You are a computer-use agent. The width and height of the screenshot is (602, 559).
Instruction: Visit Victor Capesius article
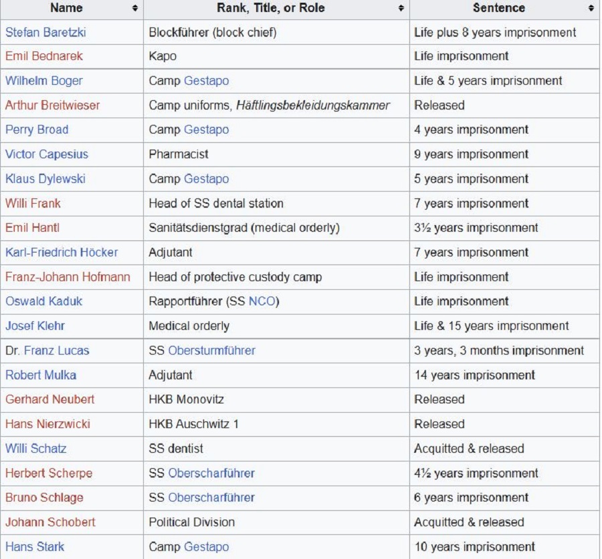[47, 154]
